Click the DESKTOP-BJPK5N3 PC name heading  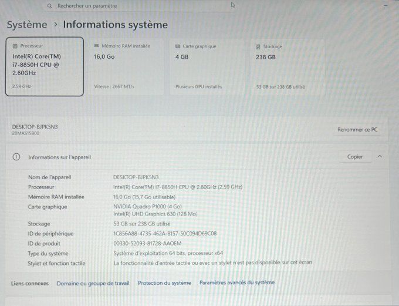pos(35,127)
